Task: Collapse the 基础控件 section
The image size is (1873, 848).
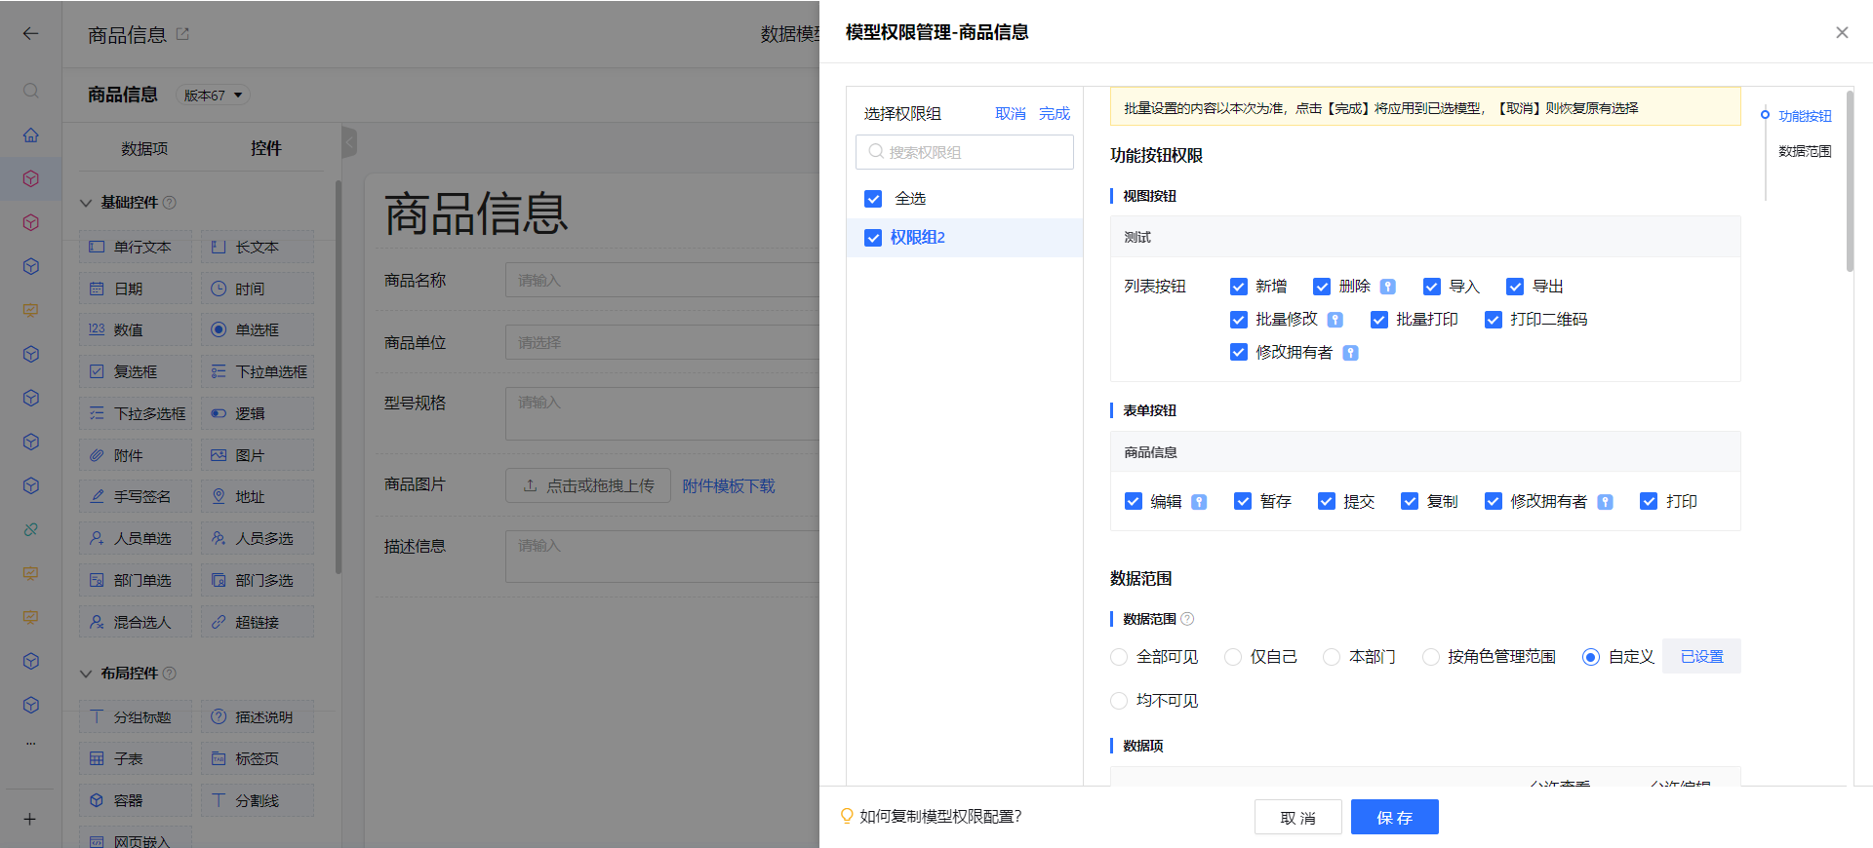Action: click(x=86, y=203)
